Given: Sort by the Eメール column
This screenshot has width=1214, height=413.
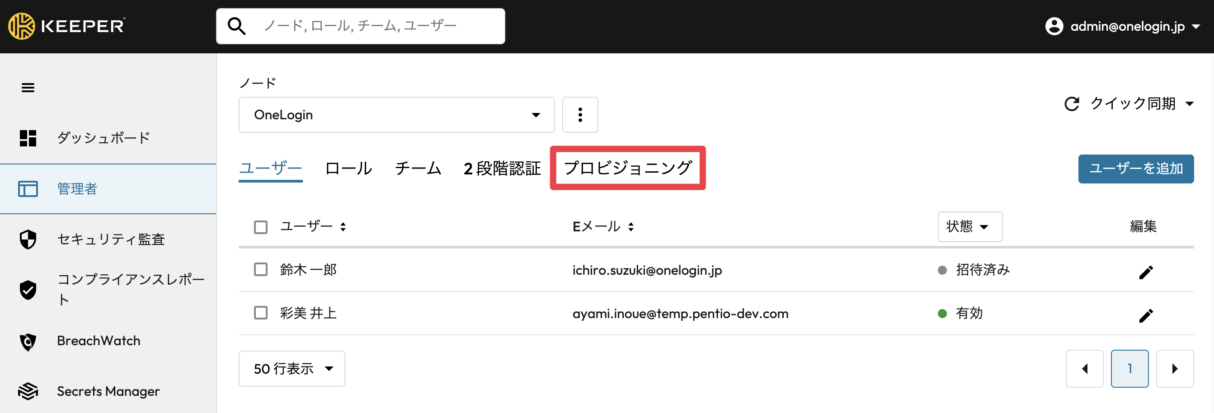Looking at the screenshot, I should pyautogui.click(x=603, y=226).
